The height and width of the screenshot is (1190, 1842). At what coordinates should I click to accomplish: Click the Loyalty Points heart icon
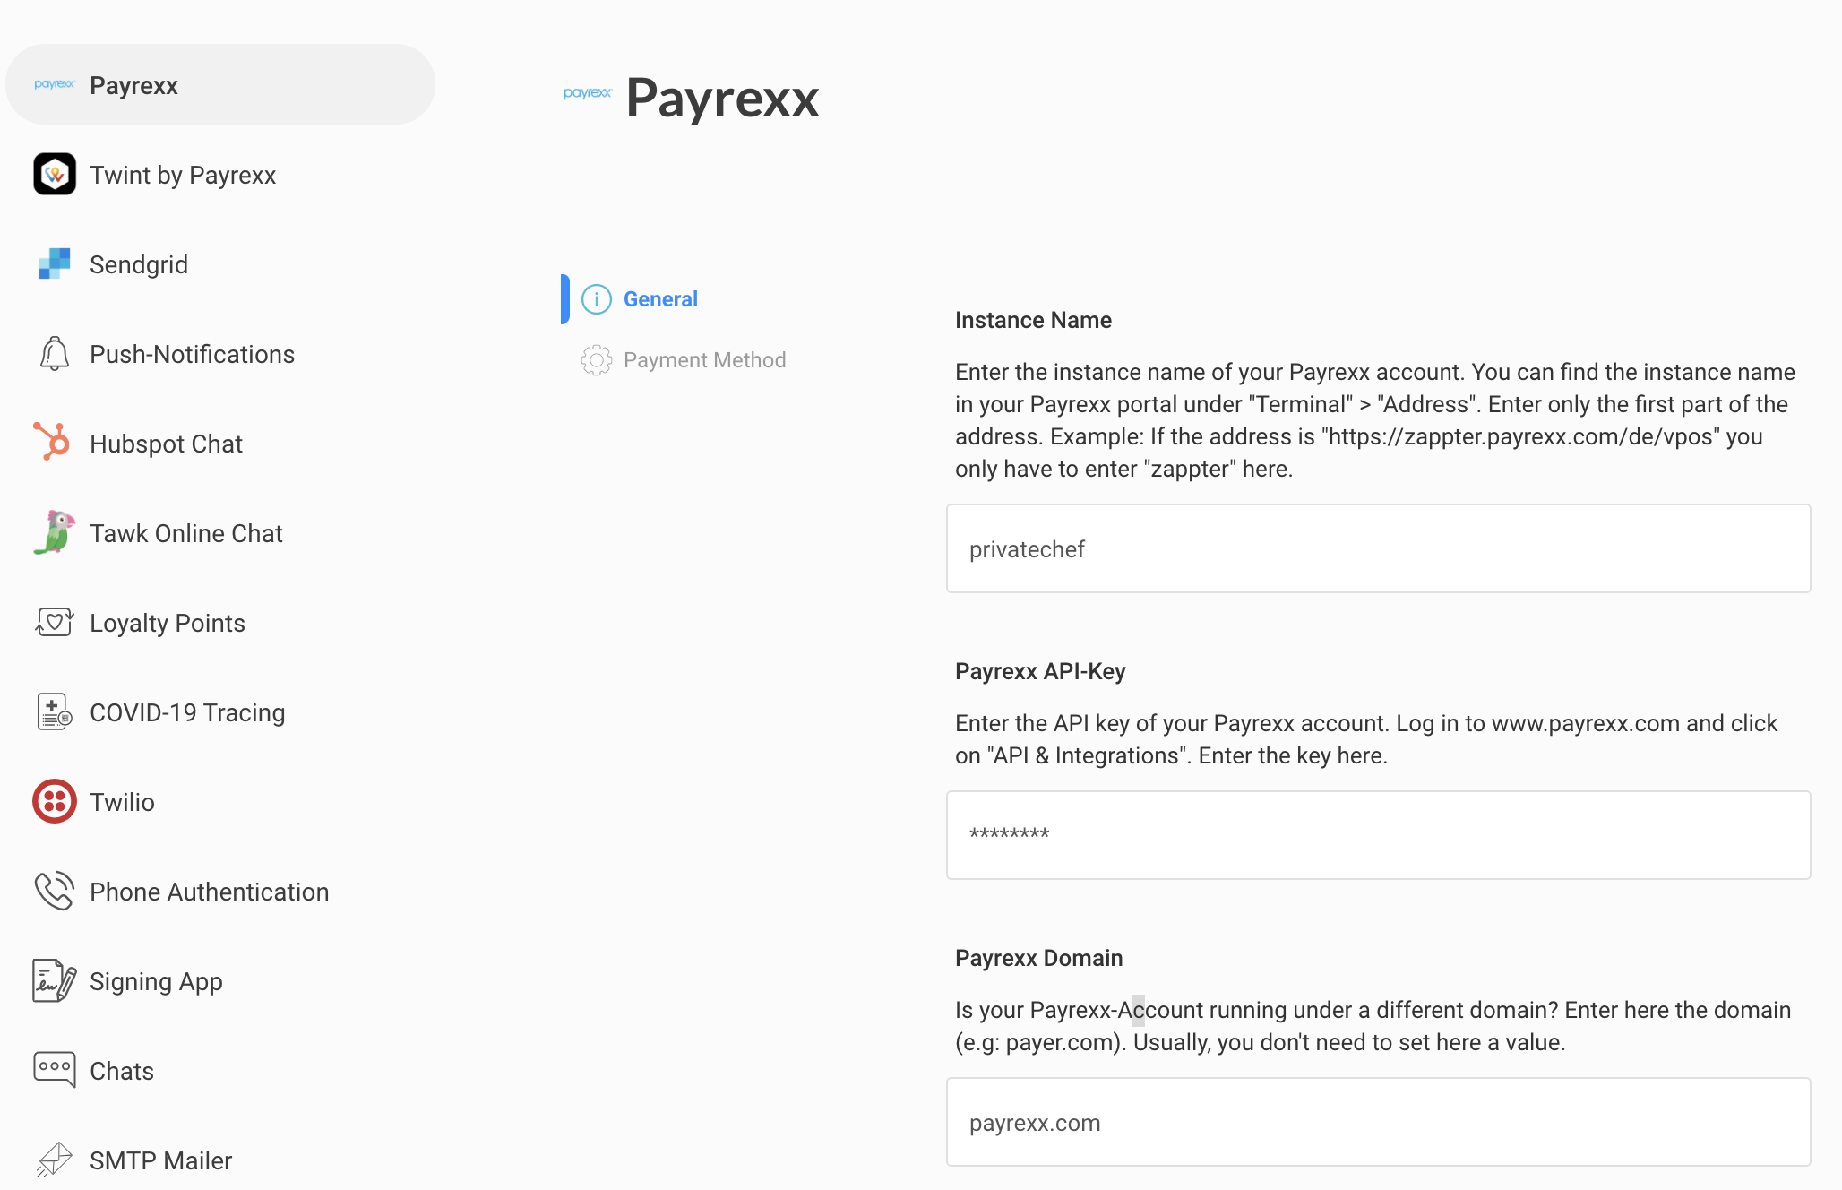pyautogui.click(x=55, y=621)
